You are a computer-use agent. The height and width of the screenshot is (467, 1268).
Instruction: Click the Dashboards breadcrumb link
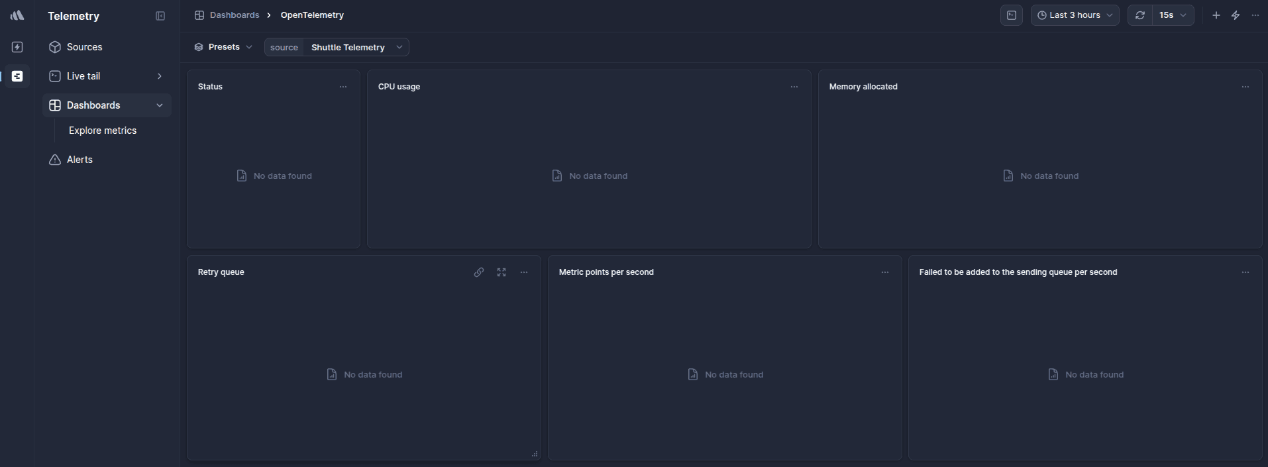234,15
